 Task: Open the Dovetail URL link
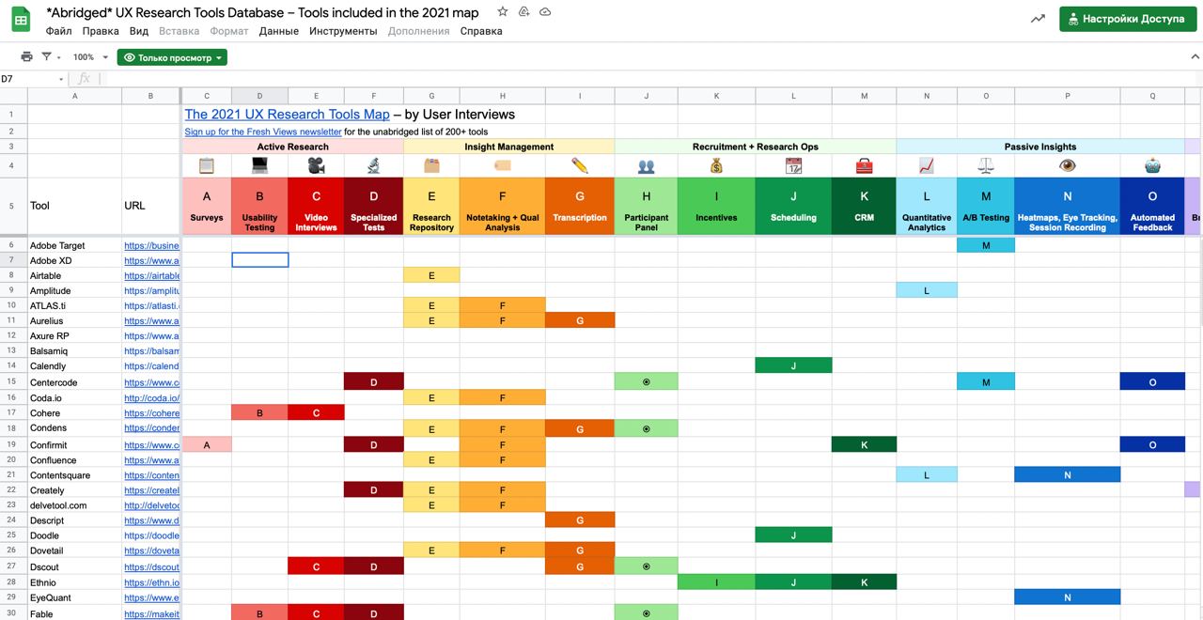coord(150,550)
